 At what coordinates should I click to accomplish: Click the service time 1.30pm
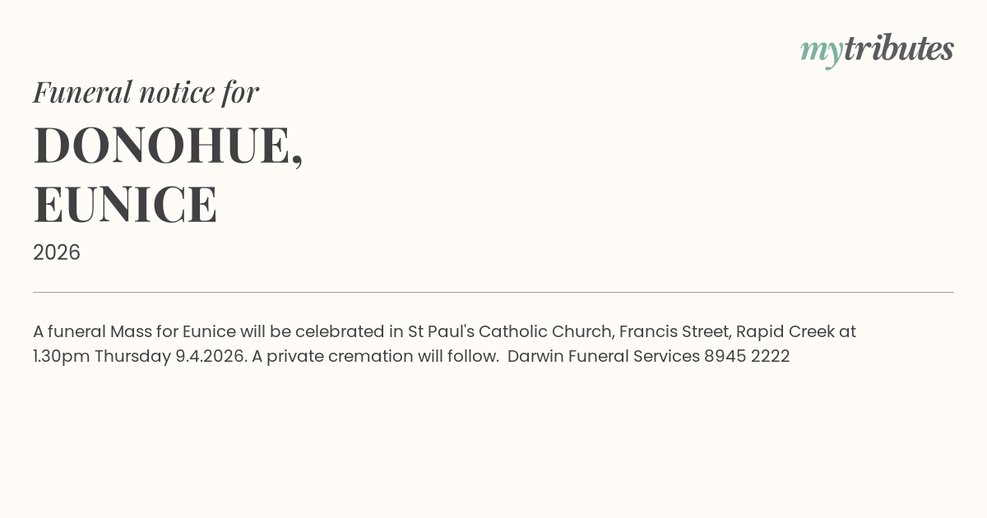(x=62, y=356)
